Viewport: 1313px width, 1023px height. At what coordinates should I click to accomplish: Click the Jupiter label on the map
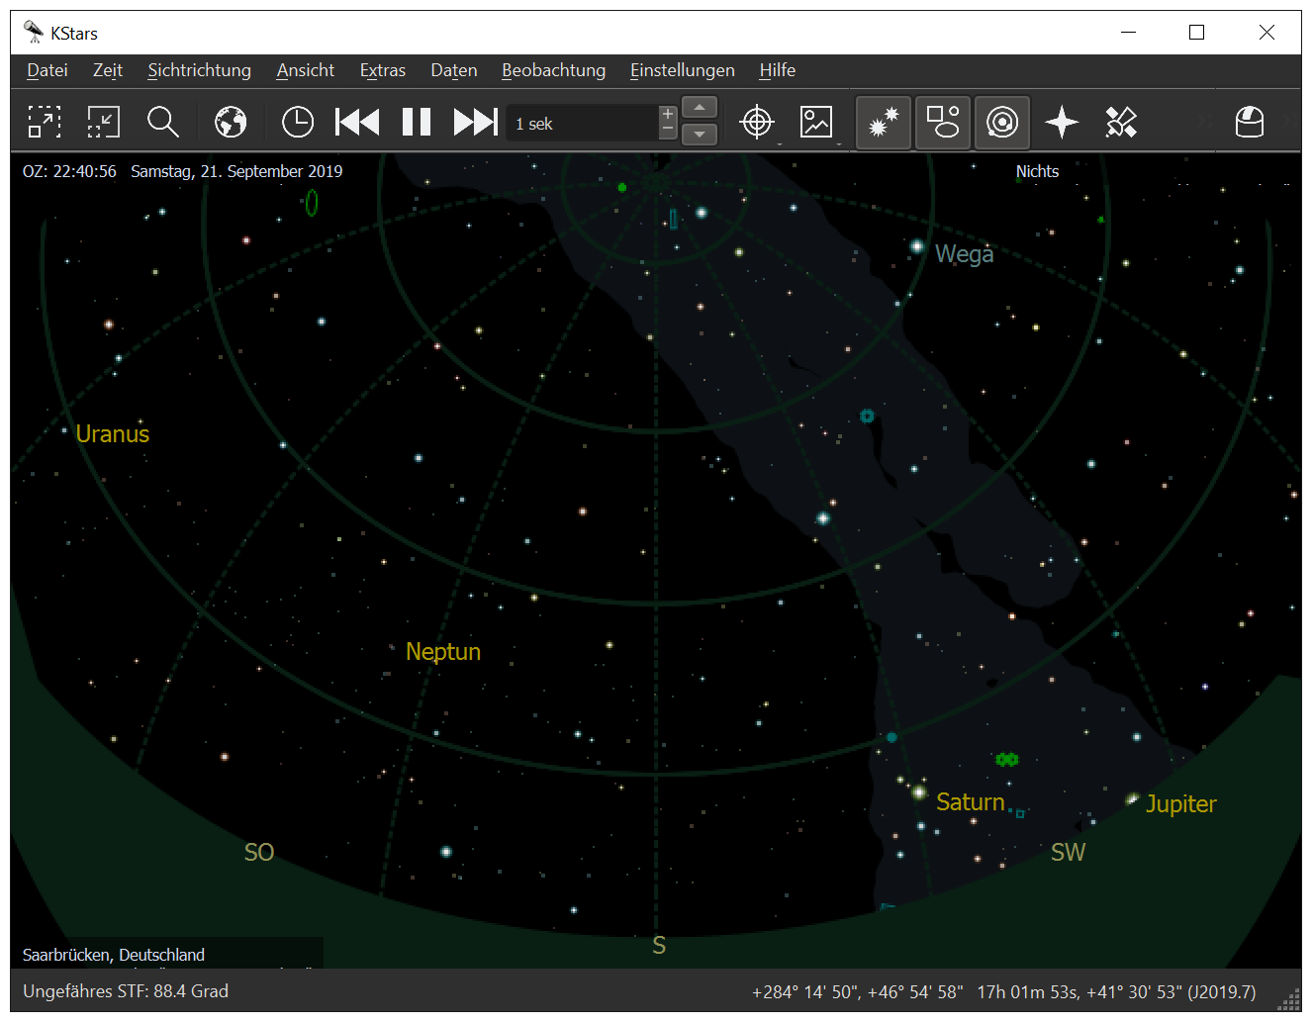coord(1181,804)
